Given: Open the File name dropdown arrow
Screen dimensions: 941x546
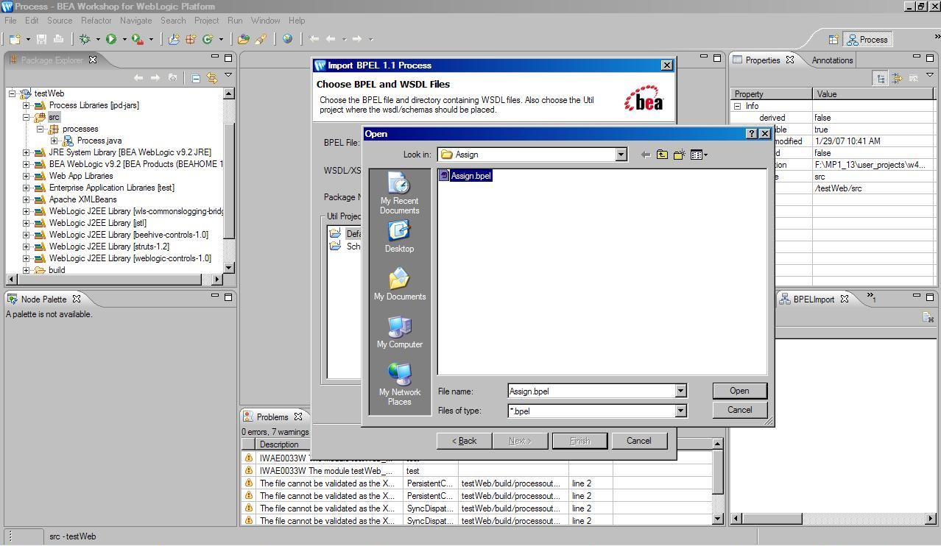Looking at the screenshot, I should pos(680,391).
